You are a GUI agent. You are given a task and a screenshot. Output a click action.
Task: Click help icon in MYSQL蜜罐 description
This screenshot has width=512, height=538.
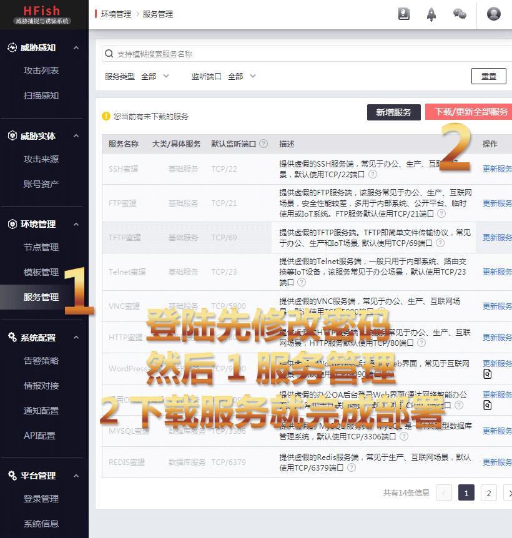(x=404, y=436)
